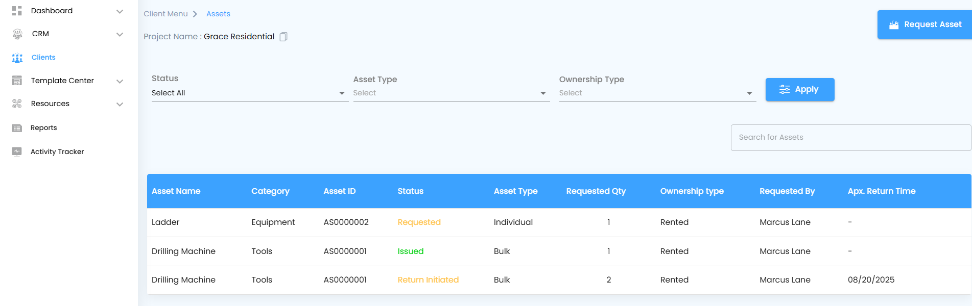Viewport: 972px width, 306px height.
Task: Open the Ownership Type dropdown
Action: tap(656, 93)
